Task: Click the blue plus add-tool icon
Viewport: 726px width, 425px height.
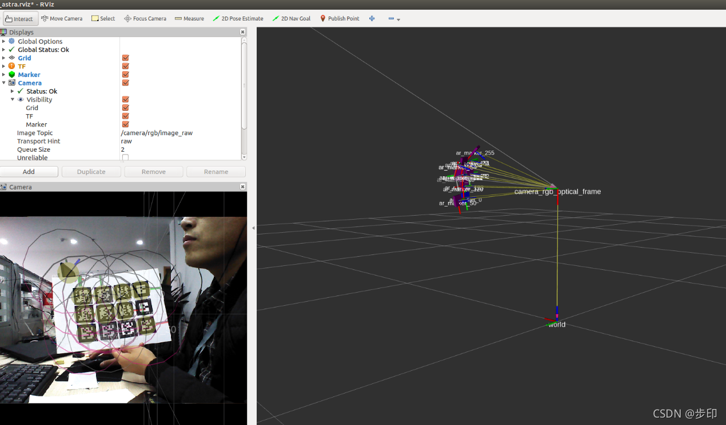Action: (x=372, y=18)
